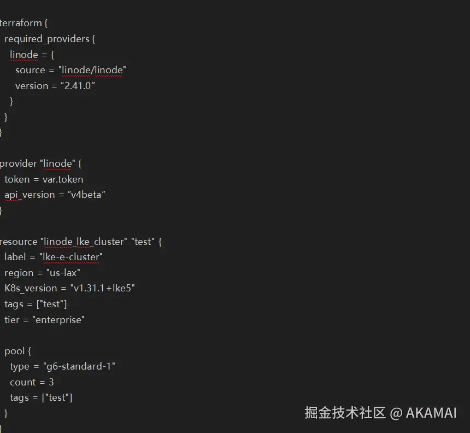Image resolution: width=470 pixels, height=433 pixels.
Task: Click the version value "2.41.0"
Action: click(x=78, y=86)
